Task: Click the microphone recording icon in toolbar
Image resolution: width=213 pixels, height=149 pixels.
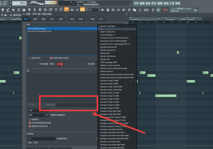Action: [40, 10]
